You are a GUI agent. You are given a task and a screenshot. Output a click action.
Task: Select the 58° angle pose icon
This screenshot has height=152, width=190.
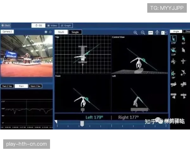click(173, 73)
